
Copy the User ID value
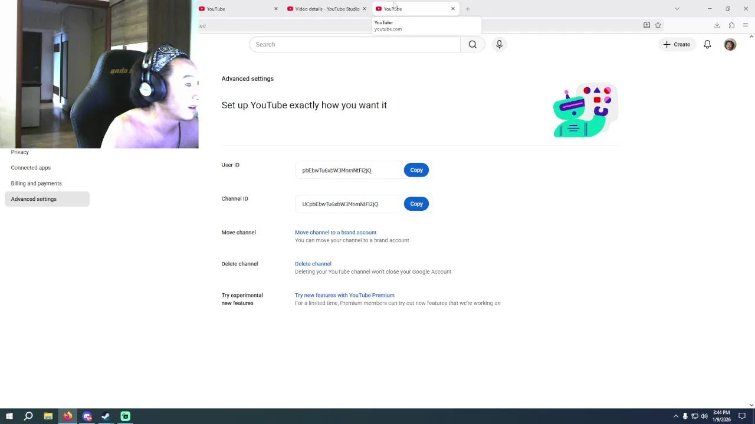point(416,170)
